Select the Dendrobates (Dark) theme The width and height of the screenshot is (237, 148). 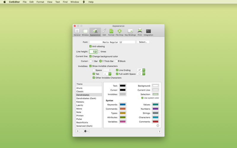click(x=89, y=98)
